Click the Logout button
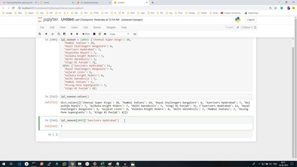 point(251,19)
